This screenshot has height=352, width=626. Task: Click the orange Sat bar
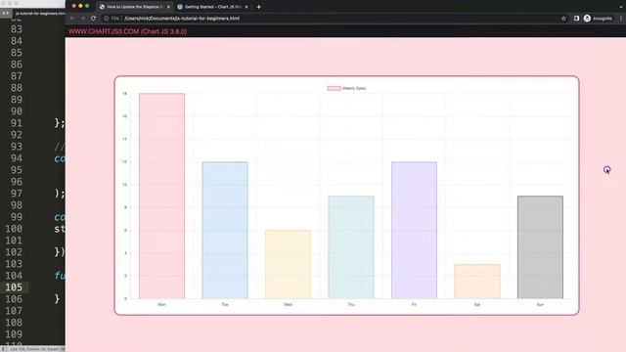click(477, 282)
